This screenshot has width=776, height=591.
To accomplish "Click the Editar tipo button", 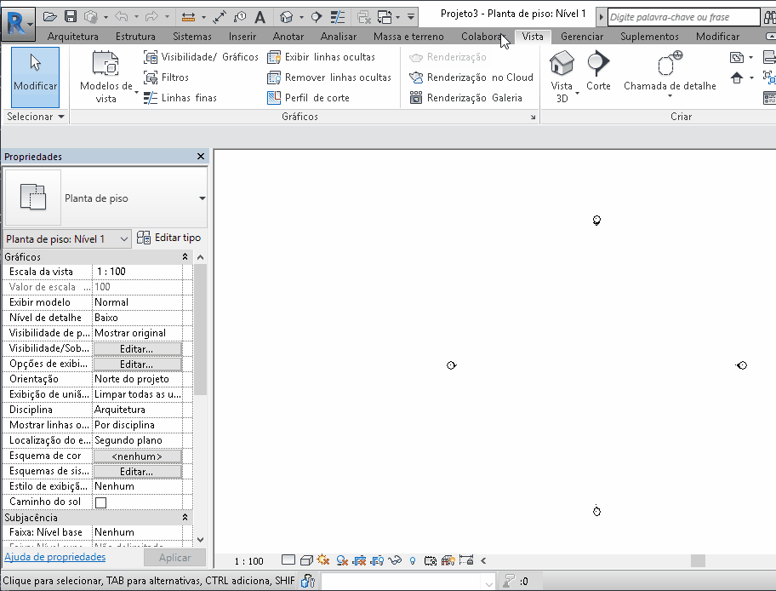I will 168,238.
